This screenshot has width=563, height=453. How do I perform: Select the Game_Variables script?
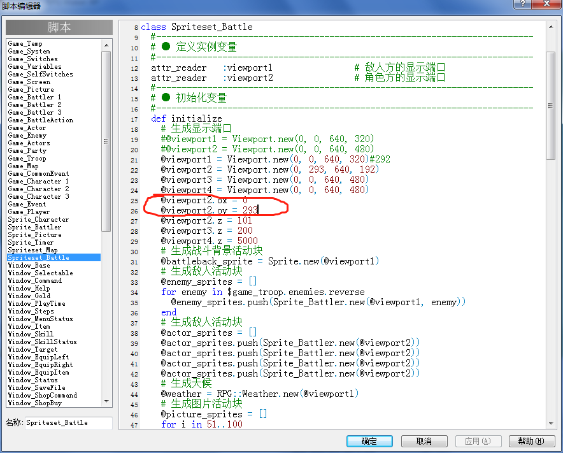coord(35,66)
